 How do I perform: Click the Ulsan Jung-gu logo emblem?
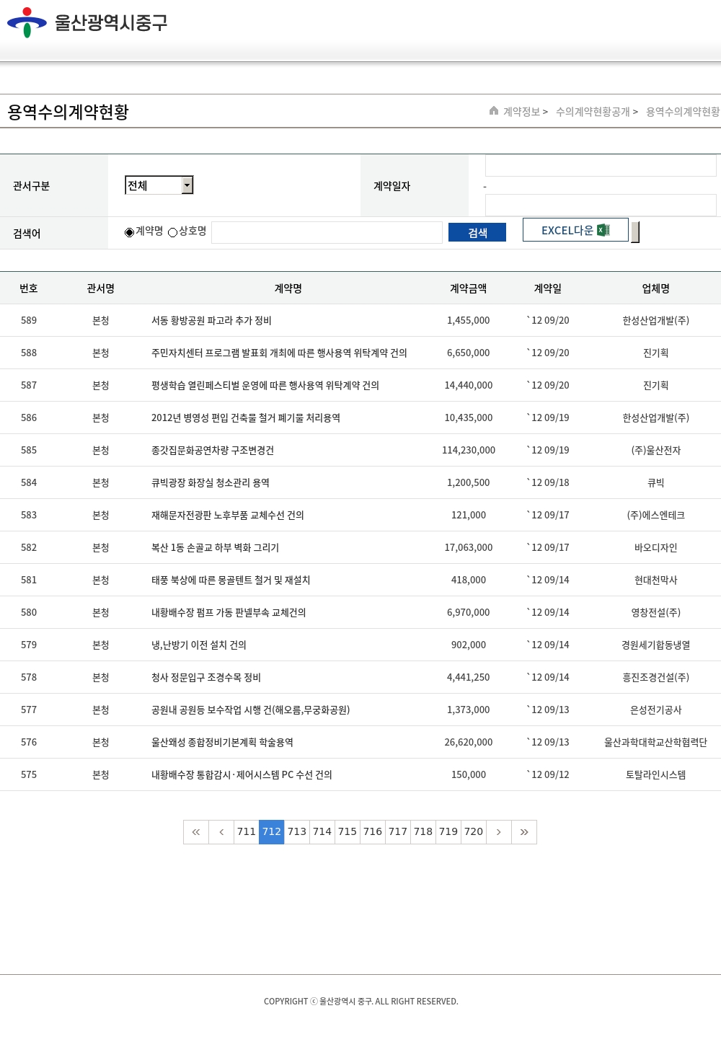[x=27, y=22]
